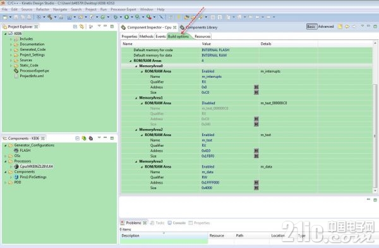Toggle MemoryArea3 Enabled value
Screen dimensions: 379x248
(208, 166)
